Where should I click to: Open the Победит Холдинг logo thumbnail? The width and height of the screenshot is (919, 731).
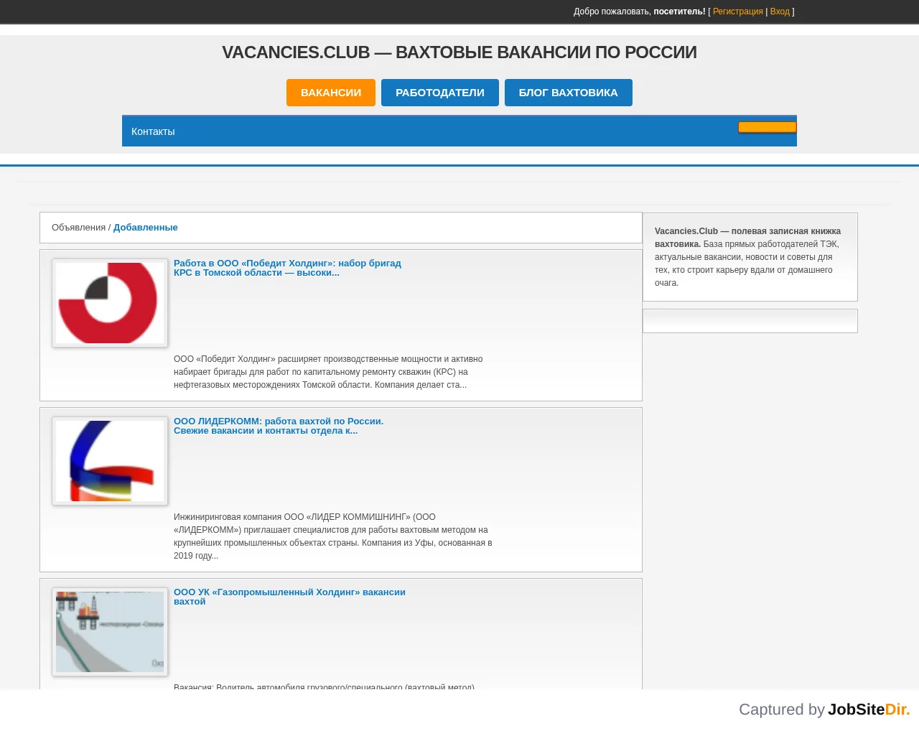point(110,303)
